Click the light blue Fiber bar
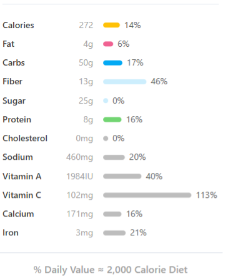The width and height of the screenshot is (228, 279). [125, 82]
